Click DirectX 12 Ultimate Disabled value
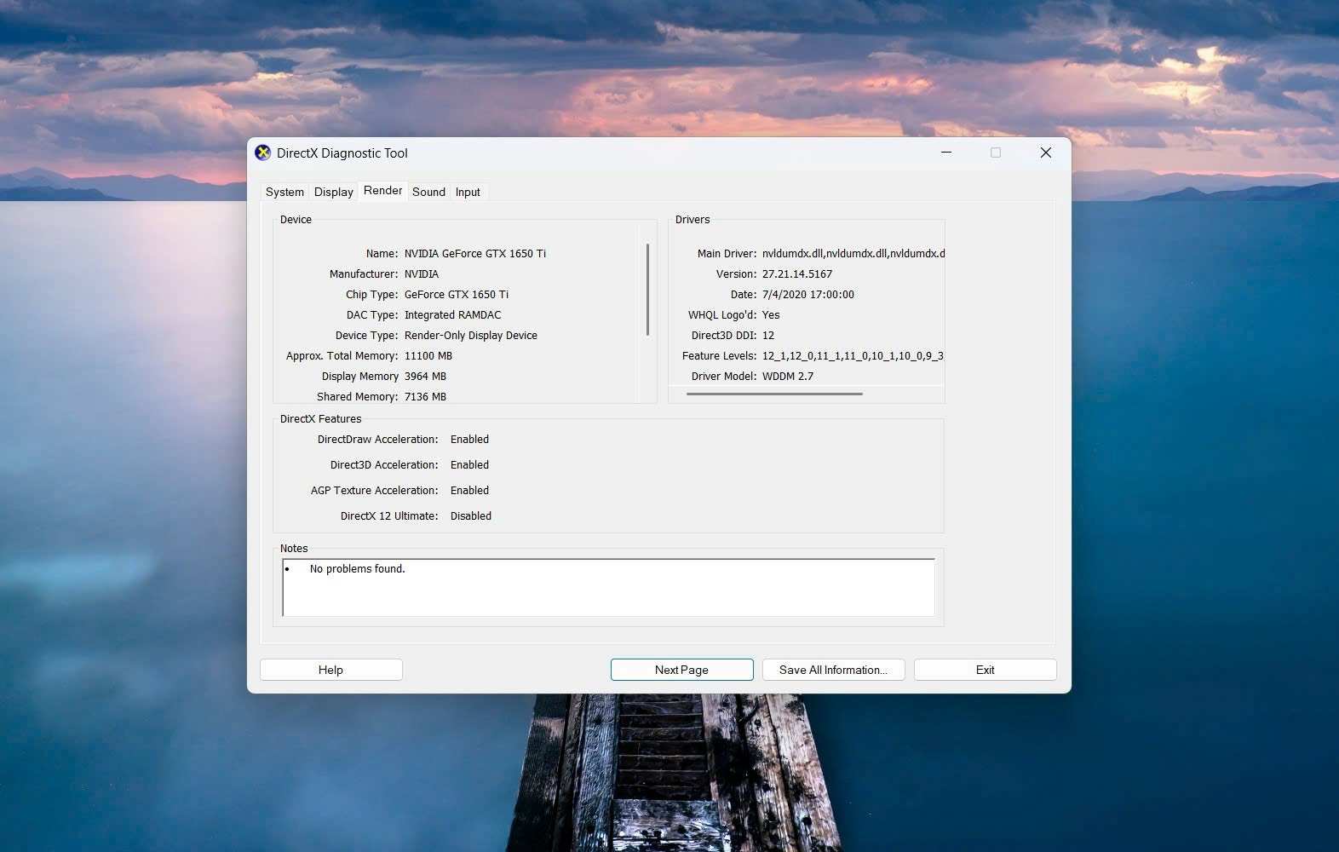The width and height of the screenshot is (1339, 852). point(471,516)
